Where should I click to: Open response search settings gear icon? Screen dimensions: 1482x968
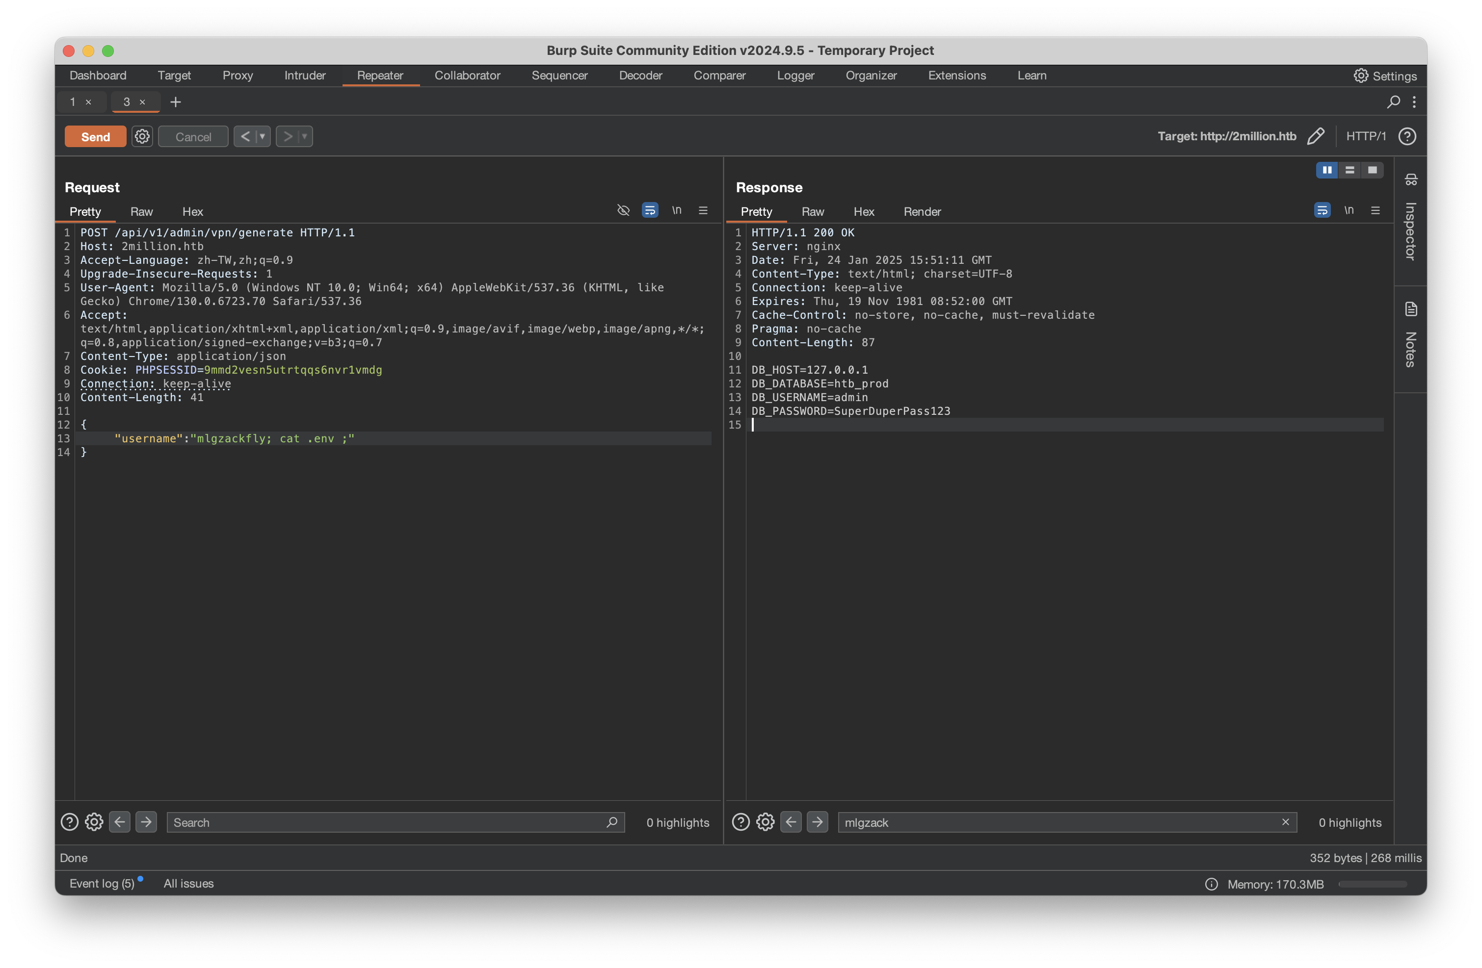click(765, 822)
